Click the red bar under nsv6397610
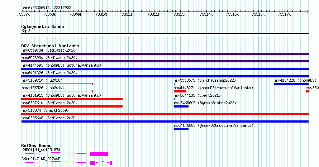Screen dimensions: 319x167 (72, 106)
